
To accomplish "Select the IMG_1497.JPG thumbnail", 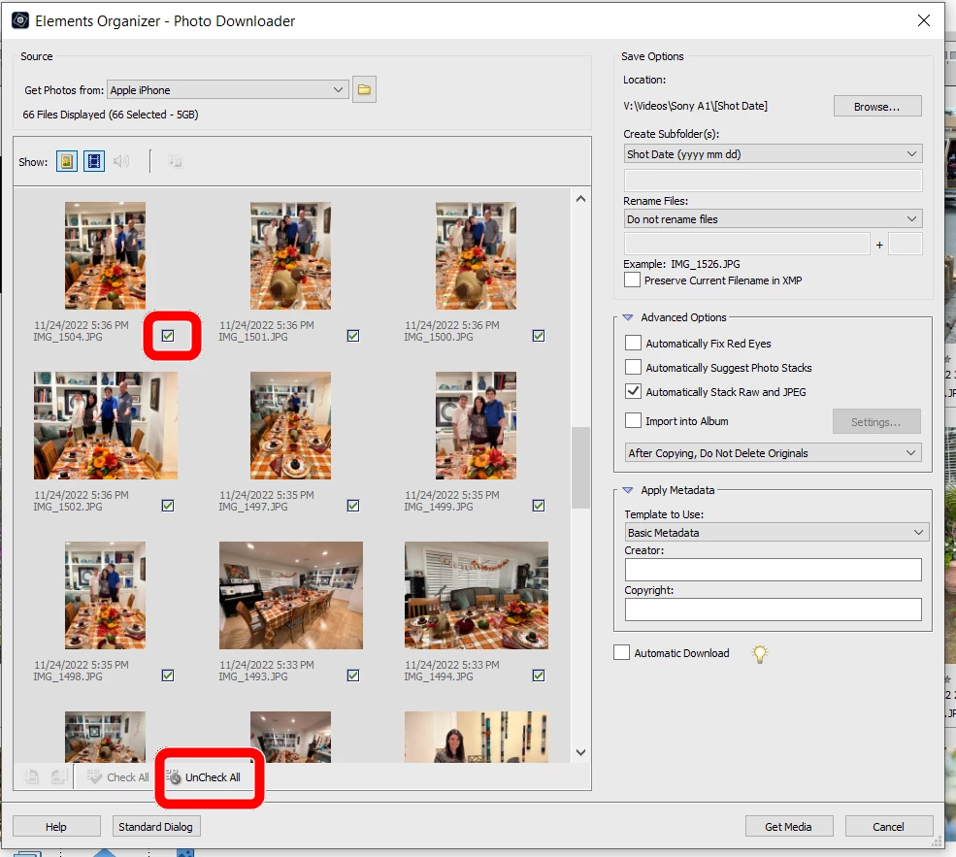I will click(291, 425).
